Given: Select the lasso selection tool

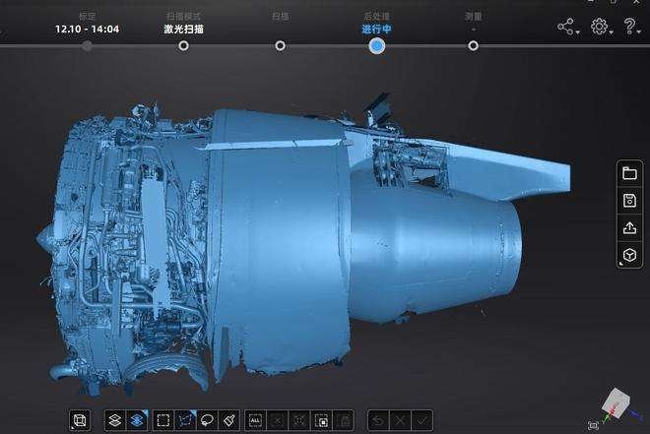Looking at the screenshot, I should click(x=207, y=420).
